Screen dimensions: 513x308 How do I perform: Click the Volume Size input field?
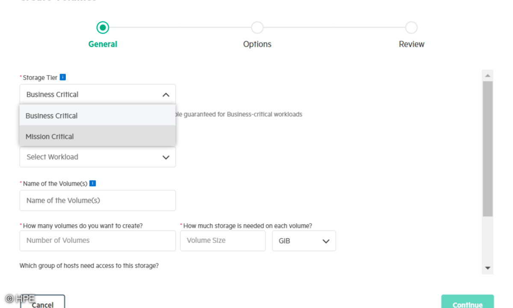[x=223, y=241]
